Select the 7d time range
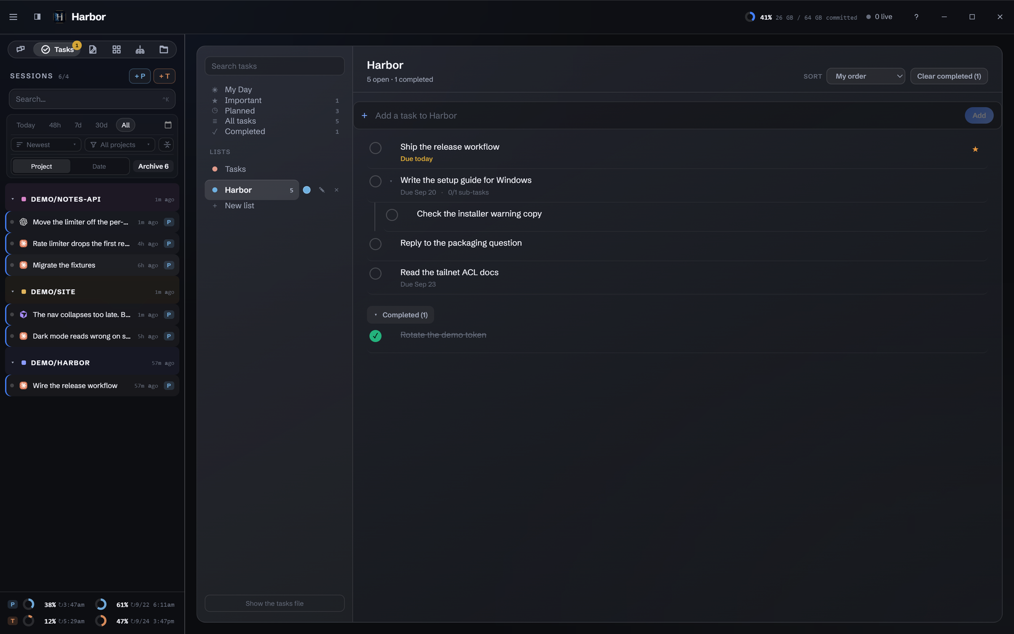The height and width of the screenshot is (634, 1014). click(x=78, y=125)
